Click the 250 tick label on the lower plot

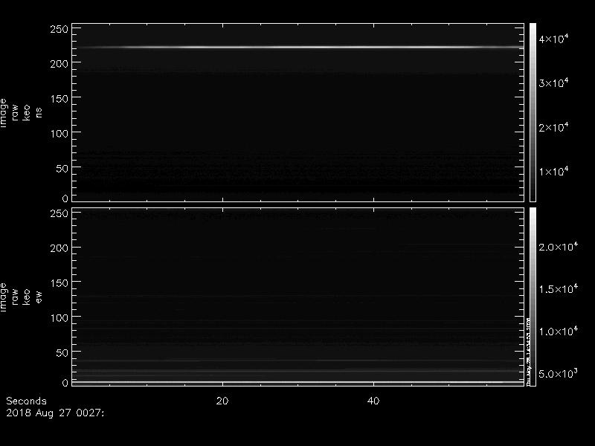59,213
